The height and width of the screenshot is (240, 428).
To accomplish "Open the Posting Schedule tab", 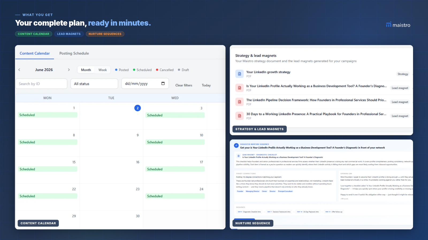I will [74, 53].
